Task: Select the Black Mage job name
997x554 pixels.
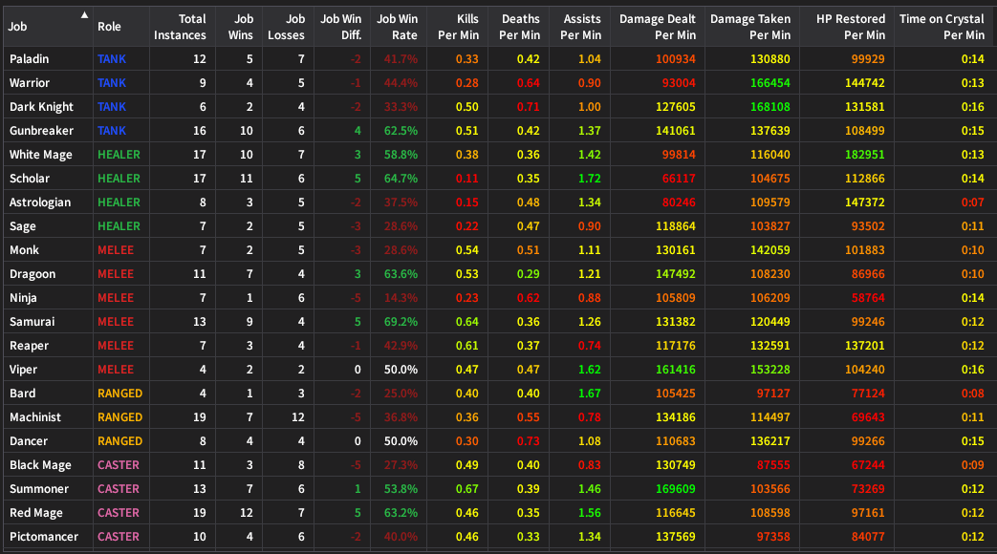Action: click(40, 465)
